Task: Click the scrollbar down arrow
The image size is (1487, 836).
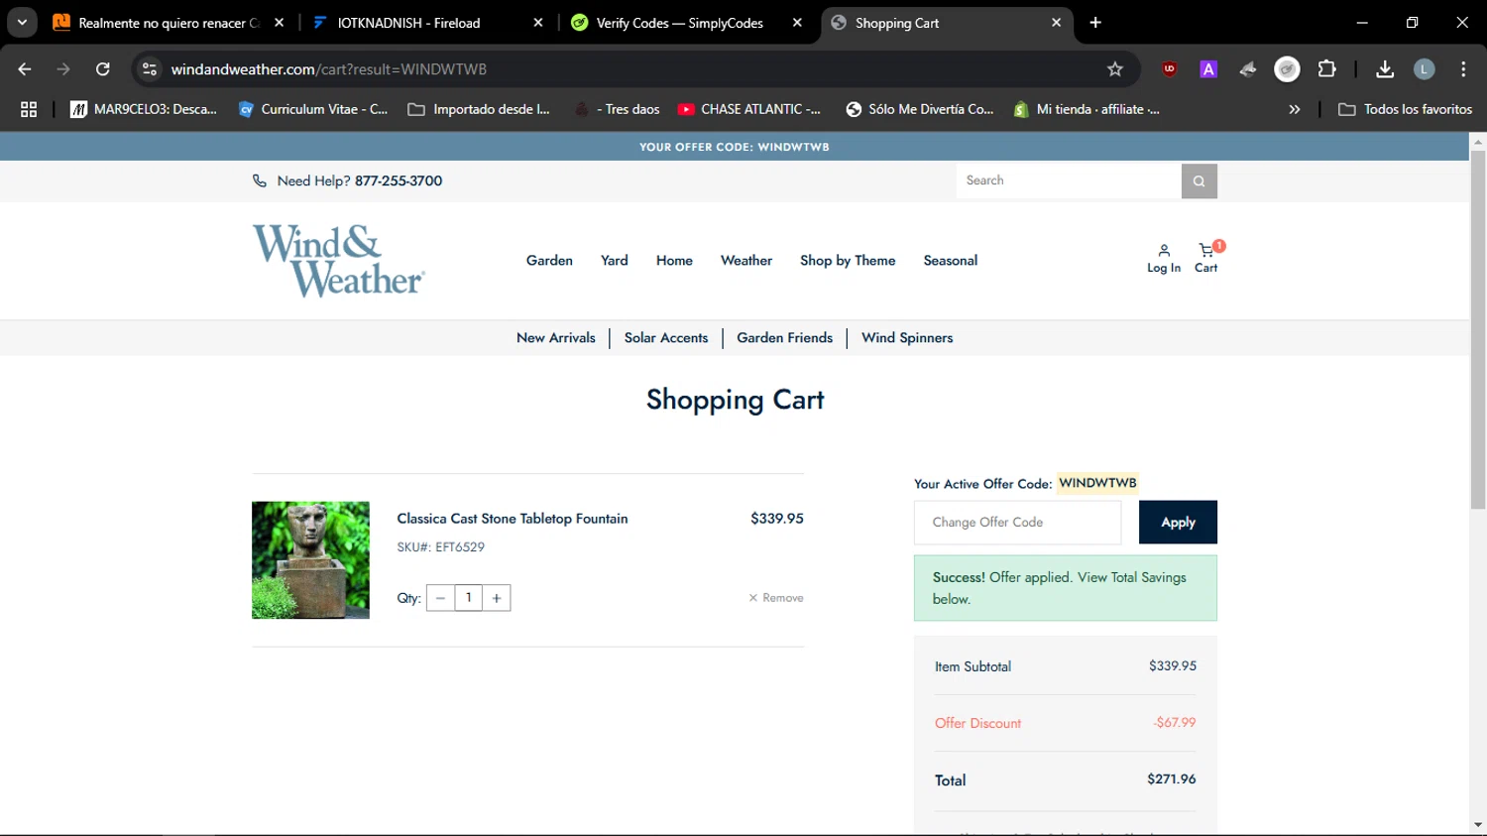Action: (1478, 824)
